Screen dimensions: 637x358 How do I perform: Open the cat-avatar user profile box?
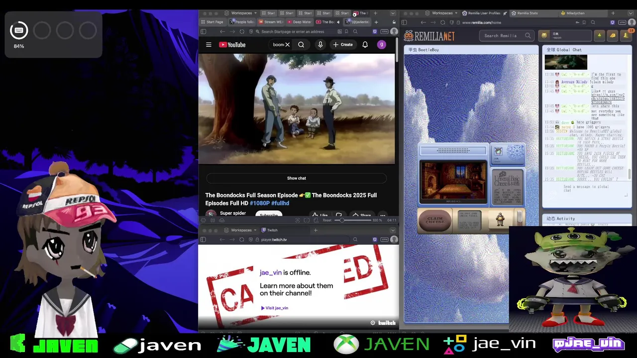coord(565,36)
